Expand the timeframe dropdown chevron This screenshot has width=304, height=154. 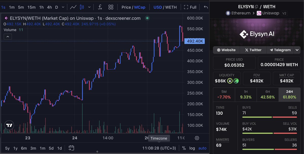point(63,7)
